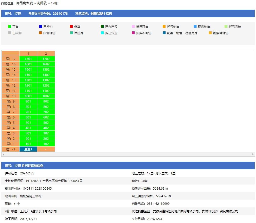The height and width of the screenshot is (223, 256).
Task: Click the brown 限制销售 legend swatch
Action: 41,33
